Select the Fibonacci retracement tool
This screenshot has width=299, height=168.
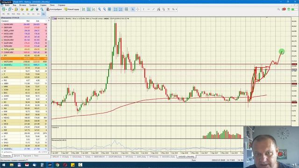click(164, 9)
